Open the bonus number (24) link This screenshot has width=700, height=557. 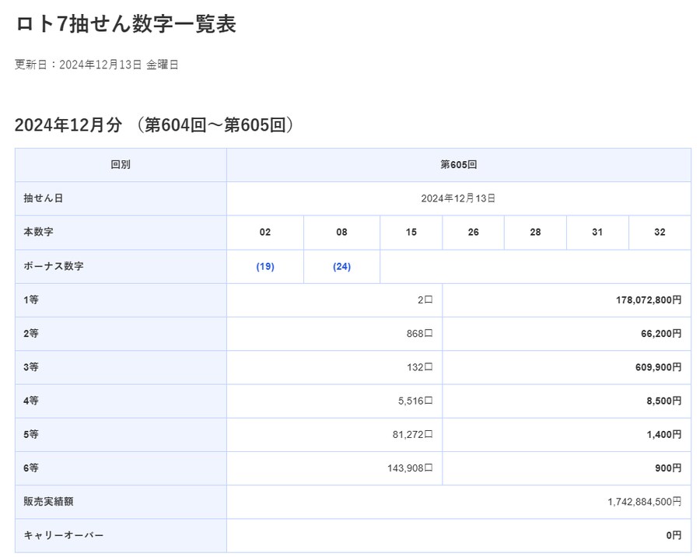[341, 267]
